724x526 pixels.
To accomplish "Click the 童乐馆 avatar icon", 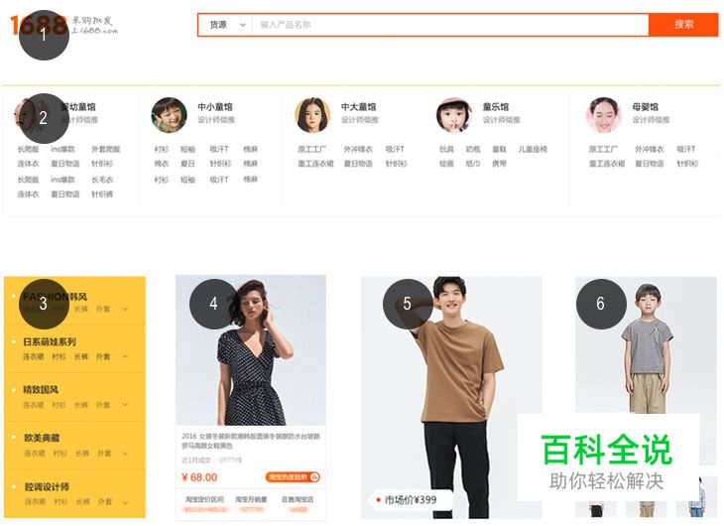I will point(454,114).
